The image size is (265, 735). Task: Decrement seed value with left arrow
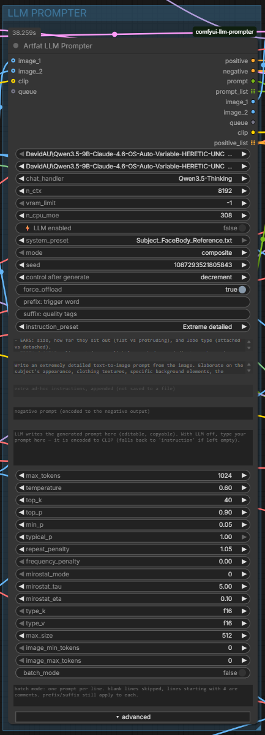tap(21, 265)
